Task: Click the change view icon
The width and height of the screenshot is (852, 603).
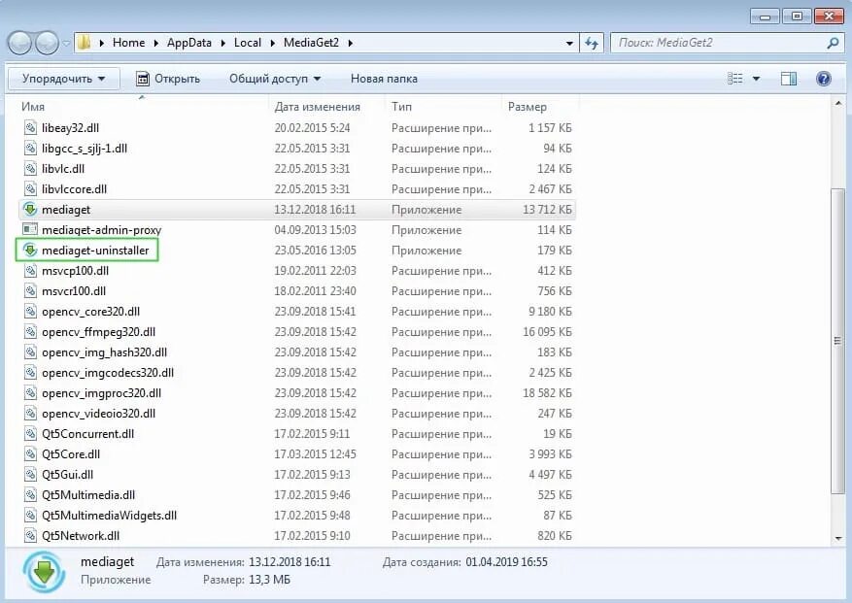Action: (x=735, y=79)
